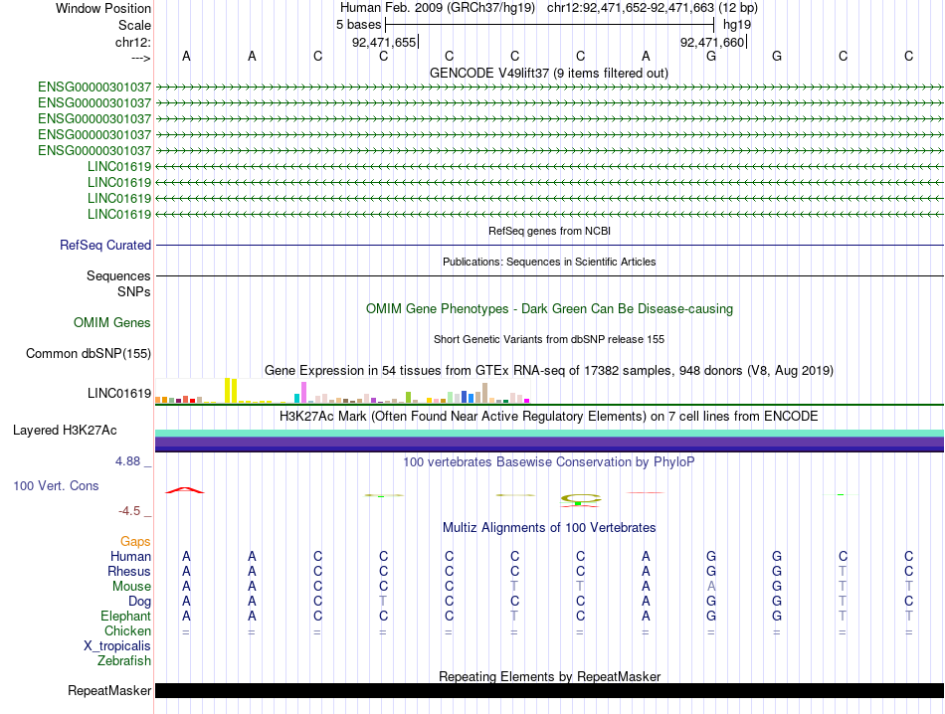Click the SNPs track label
945x714 pixels.
134,291
